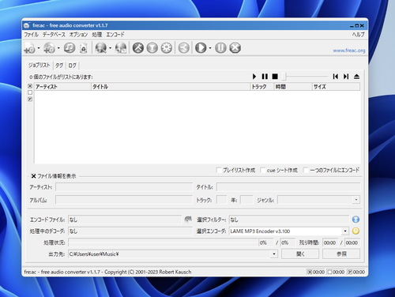
Task: Follow the www.freac.org link
Action: tap(349, 51)
